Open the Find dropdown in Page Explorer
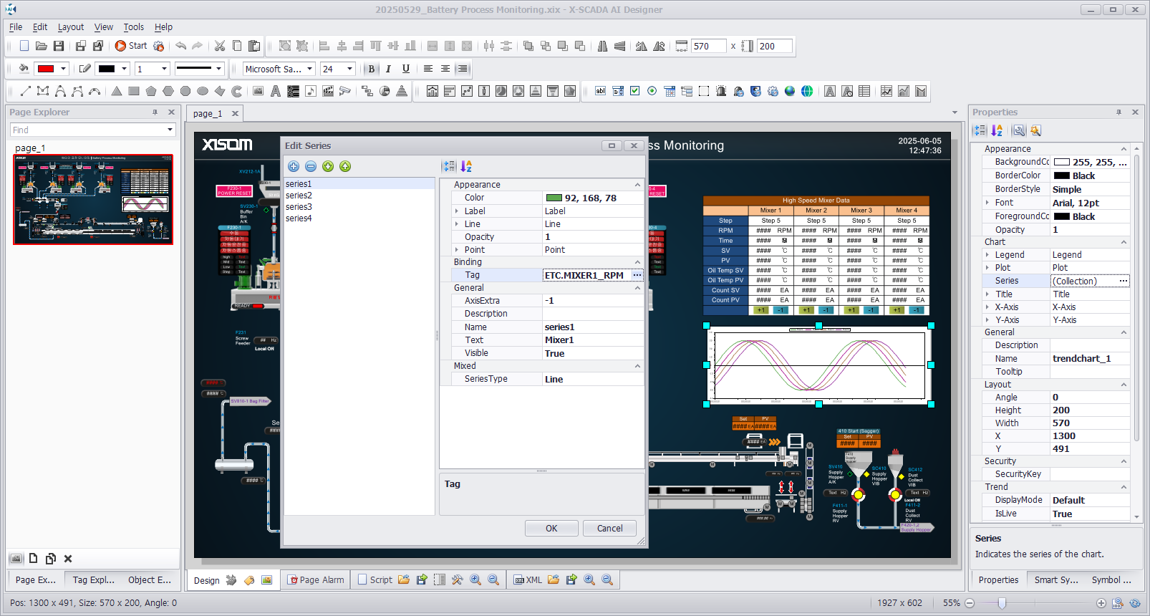Image resolution: width=1150 pixels, height=616 pixels. pos(170,130)
